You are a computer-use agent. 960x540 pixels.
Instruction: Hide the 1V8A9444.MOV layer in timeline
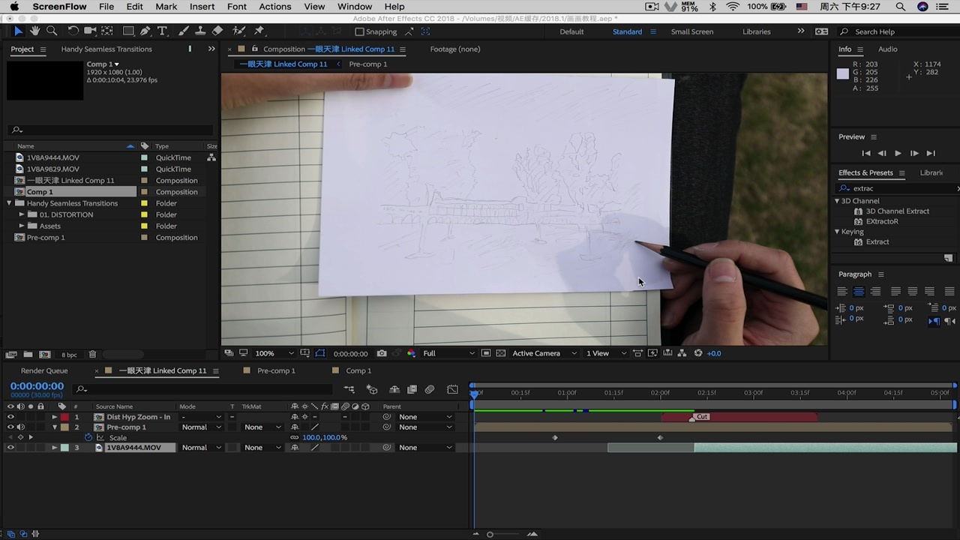pos(10,448)
